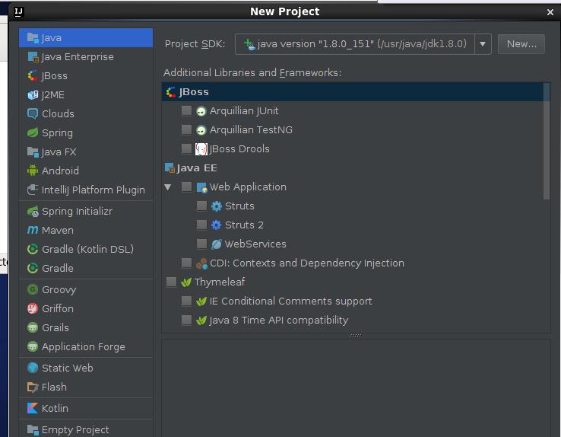Click the WebServices framework icon
Viewport: 561px width, 437px height.
click(x=217, y=244)
